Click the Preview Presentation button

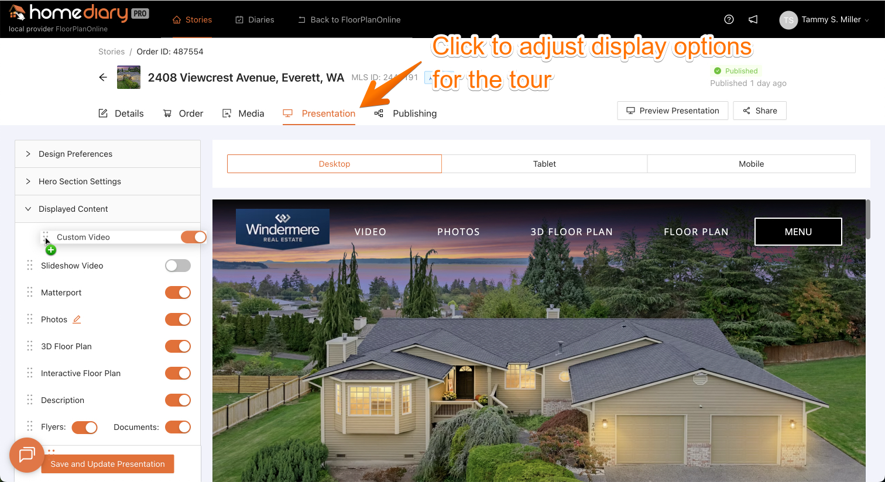coord(673,111)
